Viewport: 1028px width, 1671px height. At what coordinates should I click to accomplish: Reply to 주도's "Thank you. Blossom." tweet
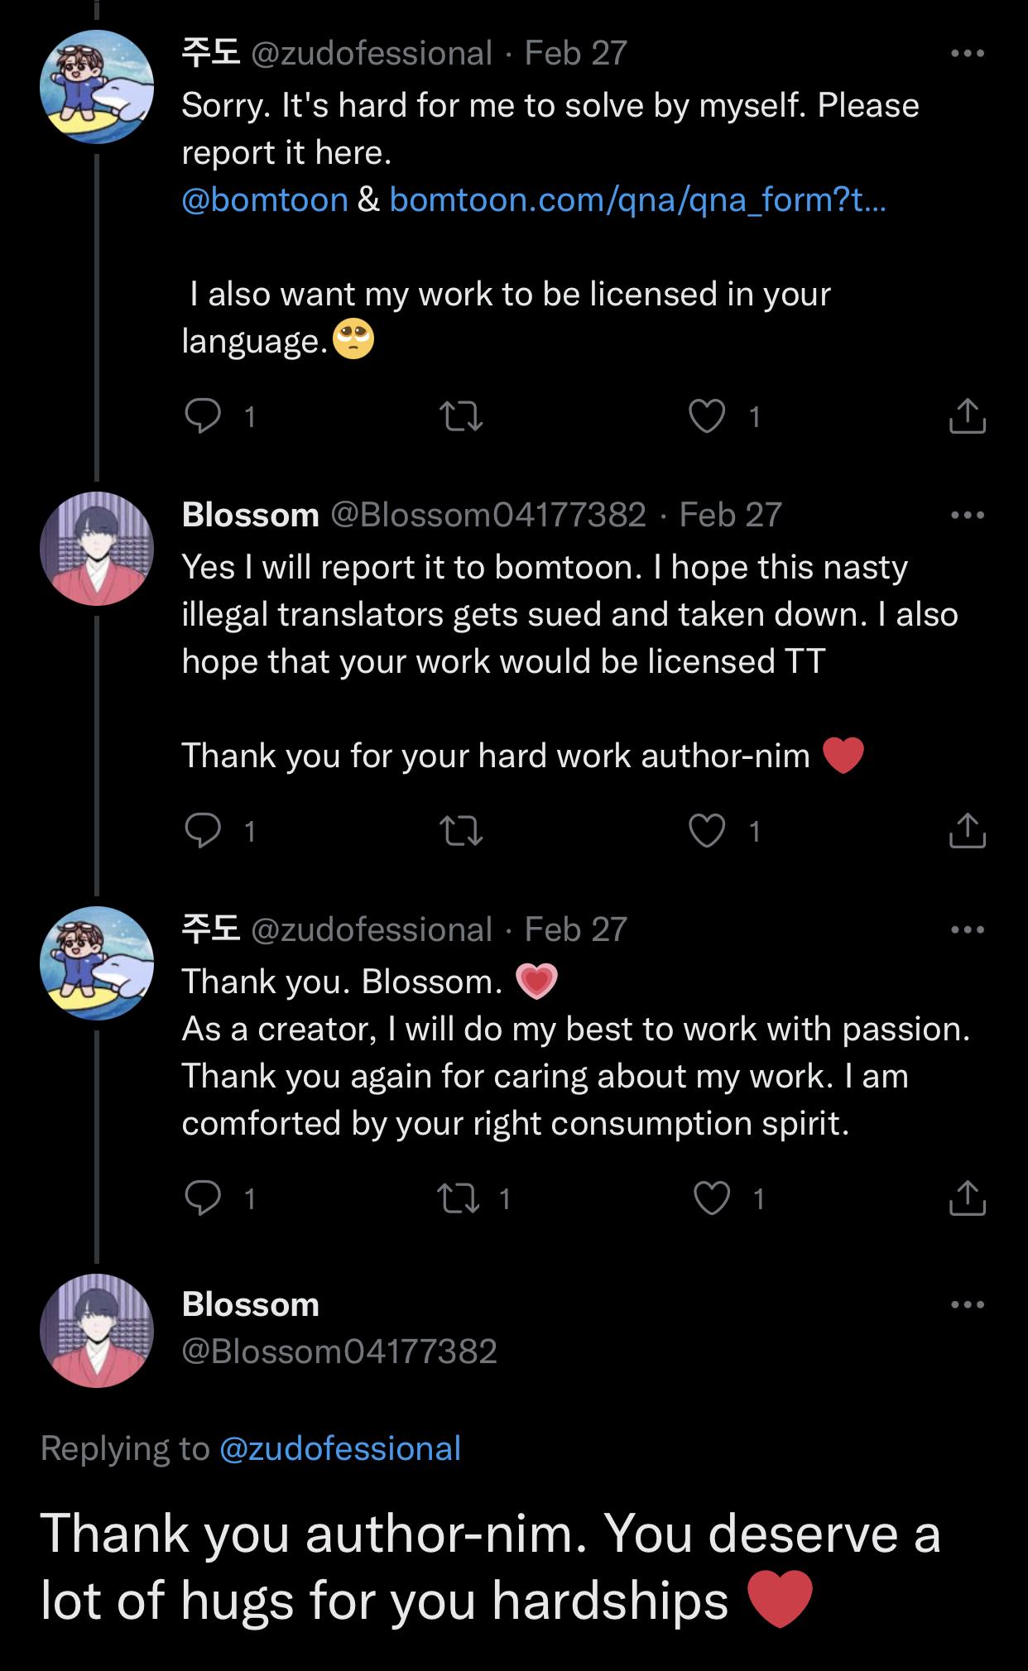(x=203, y=1198)
